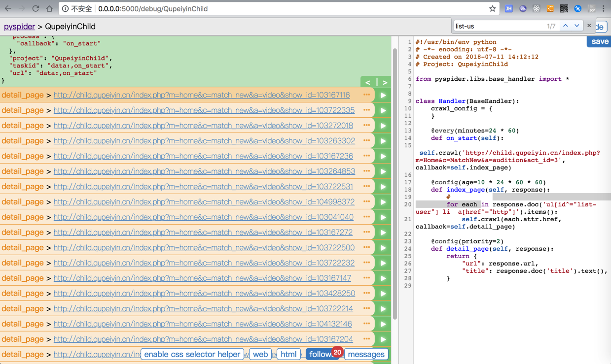The image size is (611, 364).
Task: Run the task for show_id=103167147
Action: pos(383,278)
